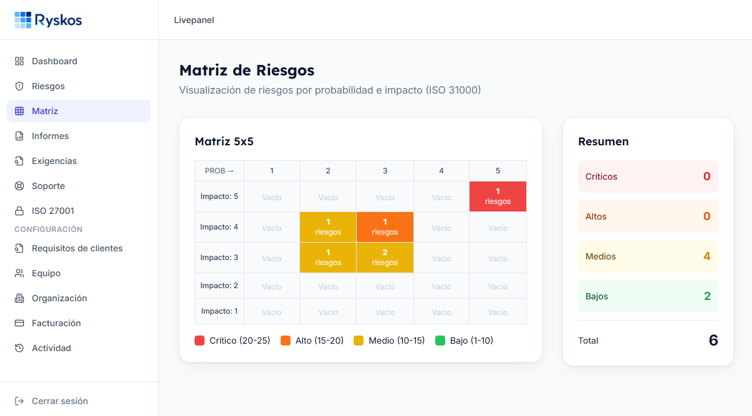The height and width of the screenshot is (416, 752).
Task: Open yellow 1 riesgos cell in Impacto 4 row
Action: point(328,227)
